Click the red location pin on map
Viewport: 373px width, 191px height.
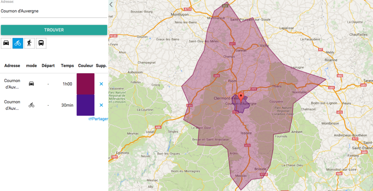pos(240,97)
